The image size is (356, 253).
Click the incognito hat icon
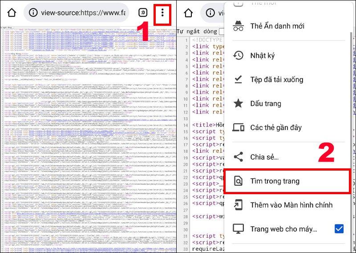[x=239, y=26]
